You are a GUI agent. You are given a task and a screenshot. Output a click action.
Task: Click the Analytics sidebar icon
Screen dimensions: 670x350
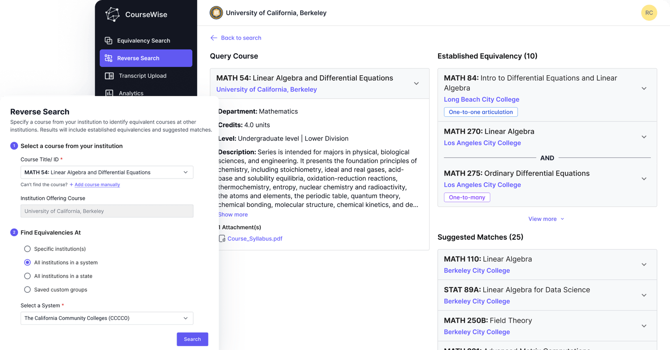click(109, 93)
